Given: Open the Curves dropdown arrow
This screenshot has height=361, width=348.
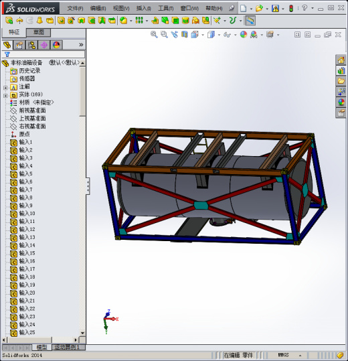Looking at the screenshot, I should pyautogui.click(x=240, y=21).
